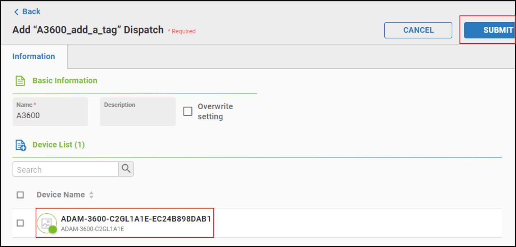Click the green online status dot

(53, 229)
